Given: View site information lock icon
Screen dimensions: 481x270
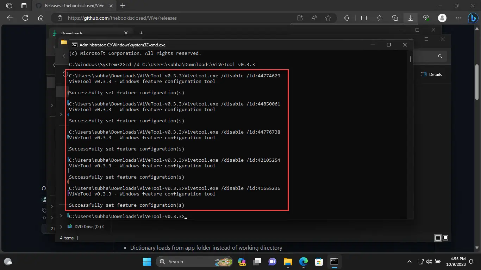Looking at the screenshot, I should 60,18.
